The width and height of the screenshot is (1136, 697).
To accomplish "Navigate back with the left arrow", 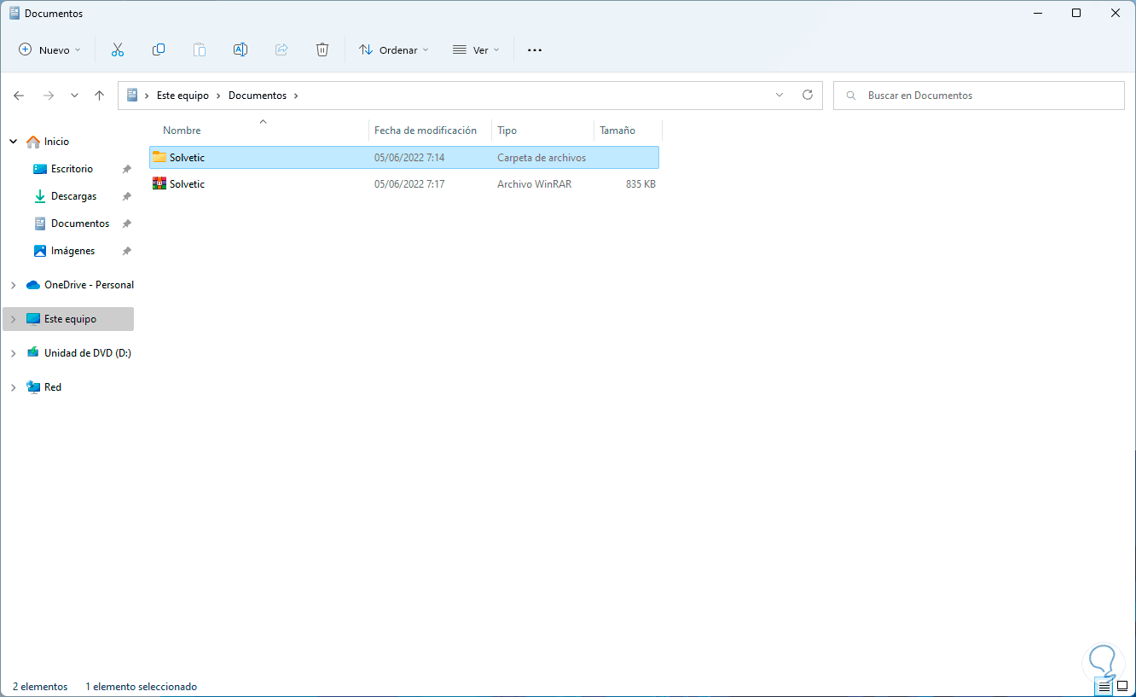I will coord(19,96).
